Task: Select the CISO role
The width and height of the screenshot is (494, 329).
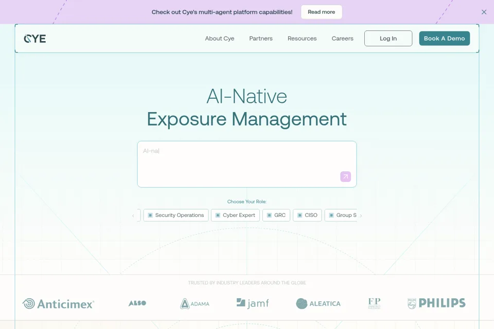Action: pyautogui.click(x=307, y=215)
